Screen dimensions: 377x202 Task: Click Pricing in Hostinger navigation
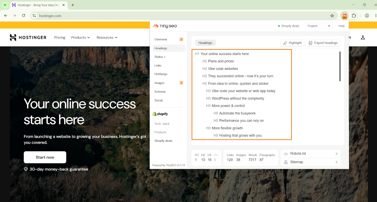pyautogui.click(x=60, y=38)
